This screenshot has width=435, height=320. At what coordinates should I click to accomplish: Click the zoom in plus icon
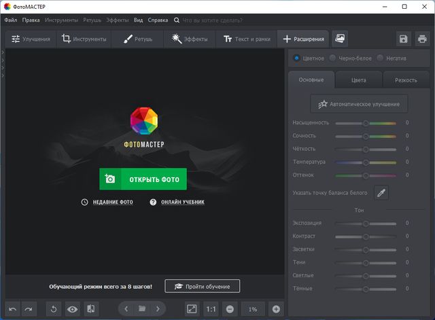coord(276,309)
